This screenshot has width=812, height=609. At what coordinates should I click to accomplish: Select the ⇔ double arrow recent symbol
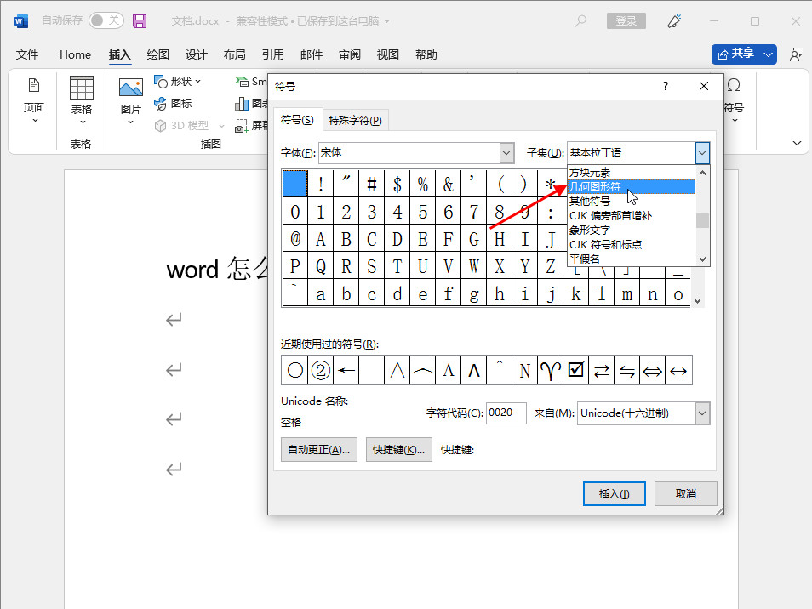[x=653, y=370]
